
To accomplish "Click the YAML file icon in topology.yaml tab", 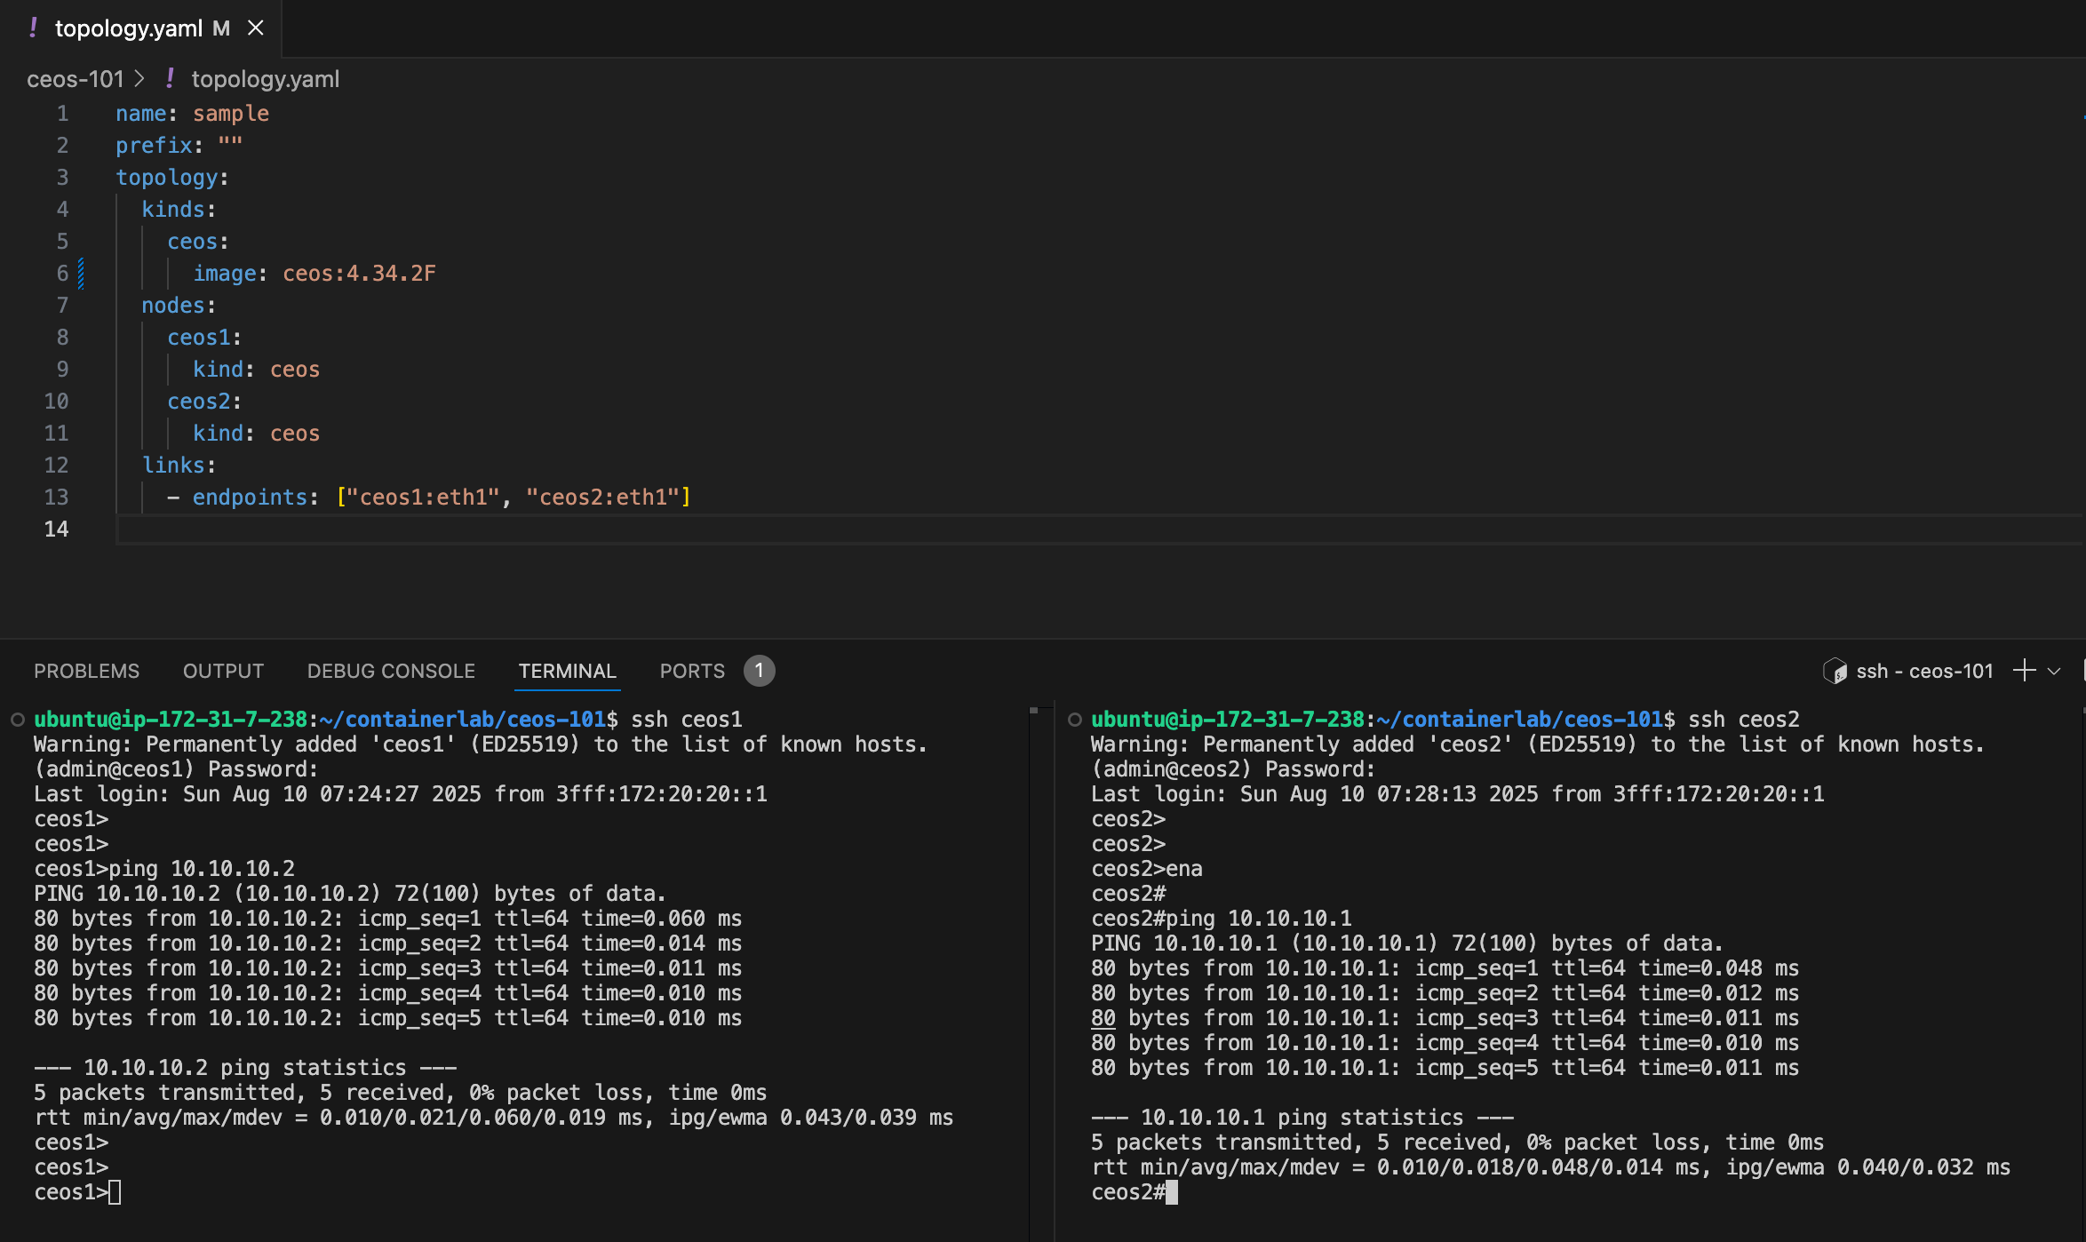I will tap(34, 28).
